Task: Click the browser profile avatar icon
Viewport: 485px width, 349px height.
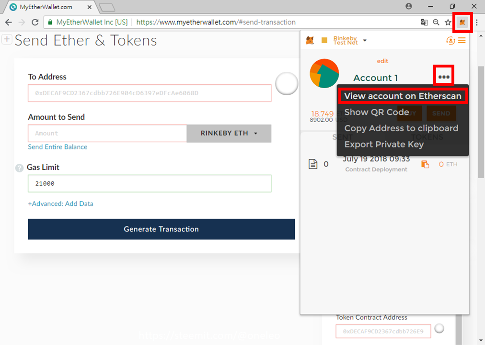Action: click(x=409, y=6)
